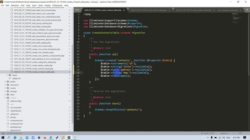Open 2016_08_20_125418_add_table_cms_notifications.php
The image size is (250, 140).
click(37, 17)
